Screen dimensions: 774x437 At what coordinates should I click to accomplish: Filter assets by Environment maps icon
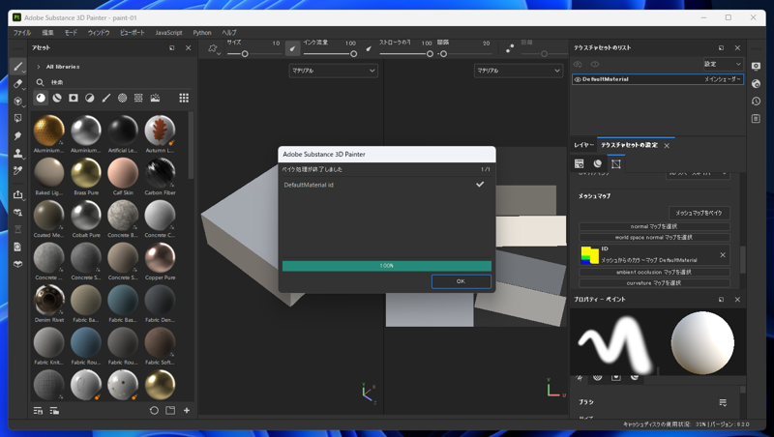(155, 98)
